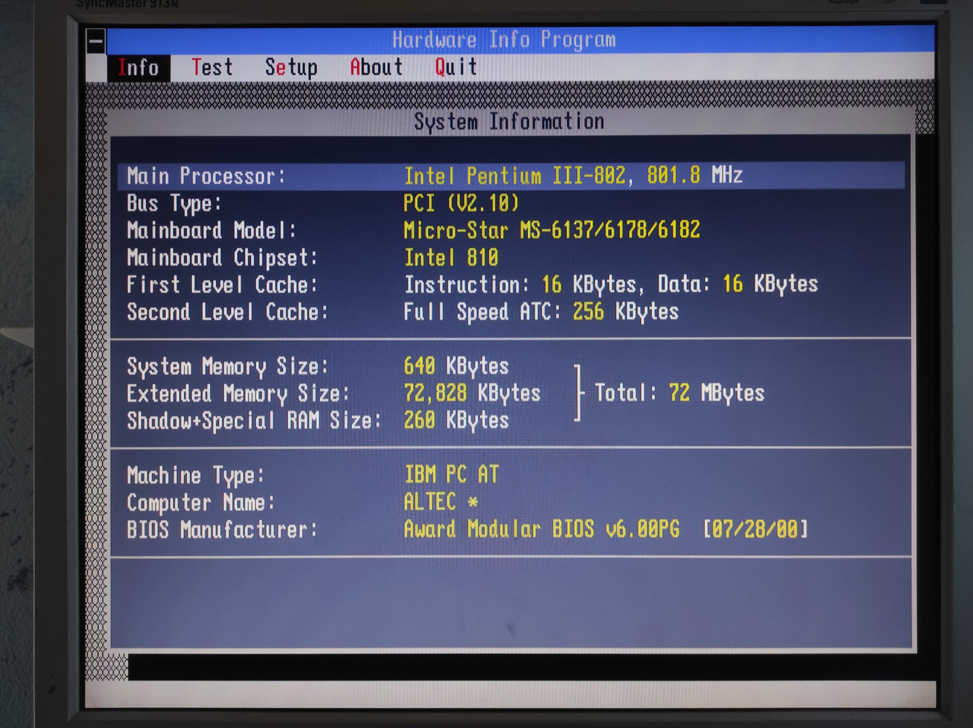The image size is (973, 728).
Task: Open the About menu
Action: (x=376, y=68)
